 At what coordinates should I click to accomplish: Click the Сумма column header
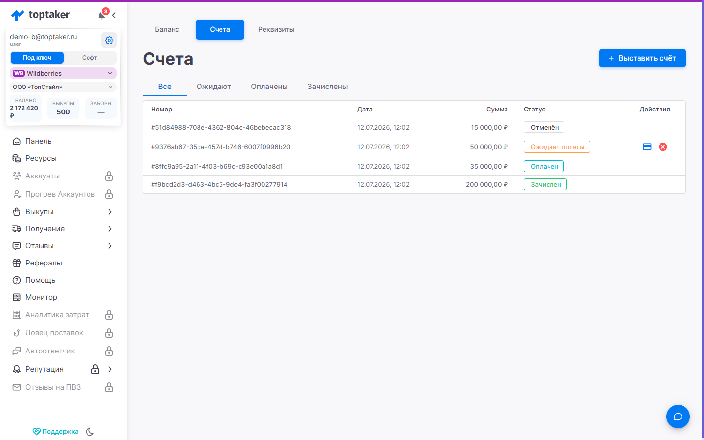pyautogui.click(x=497, y=110)
